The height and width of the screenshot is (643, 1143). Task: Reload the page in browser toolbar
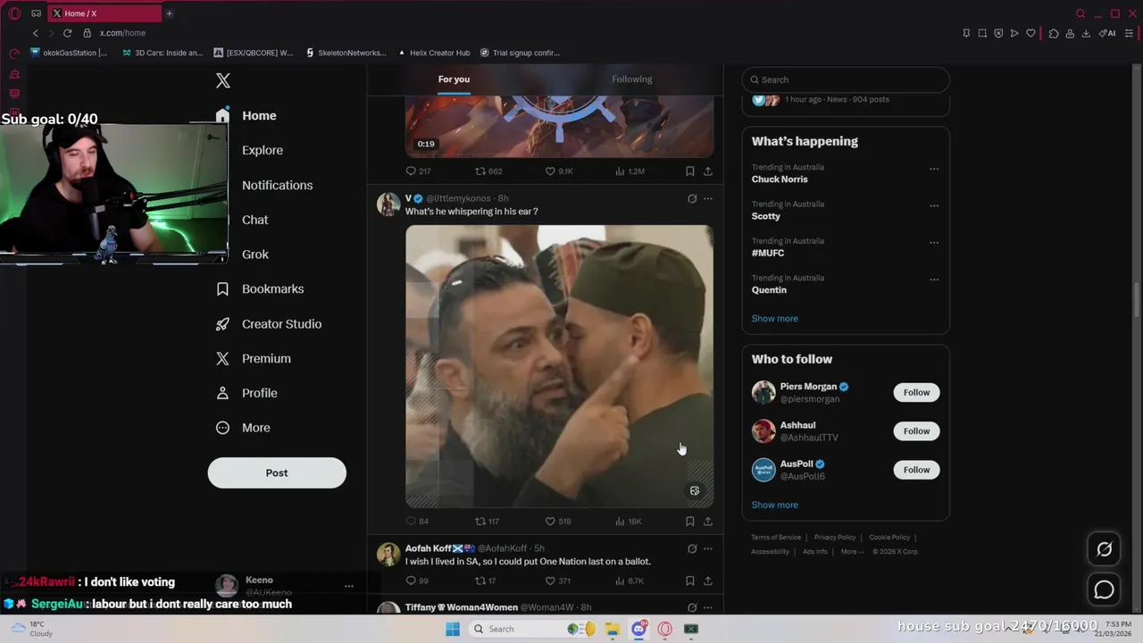[x=67, y=33]
